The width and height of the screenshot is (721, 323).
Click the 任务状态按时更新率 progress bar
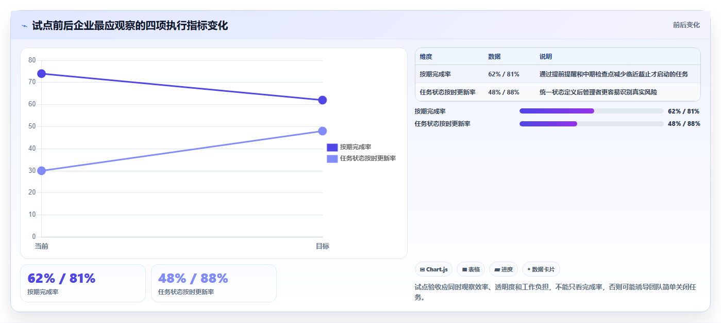point(591,124)
